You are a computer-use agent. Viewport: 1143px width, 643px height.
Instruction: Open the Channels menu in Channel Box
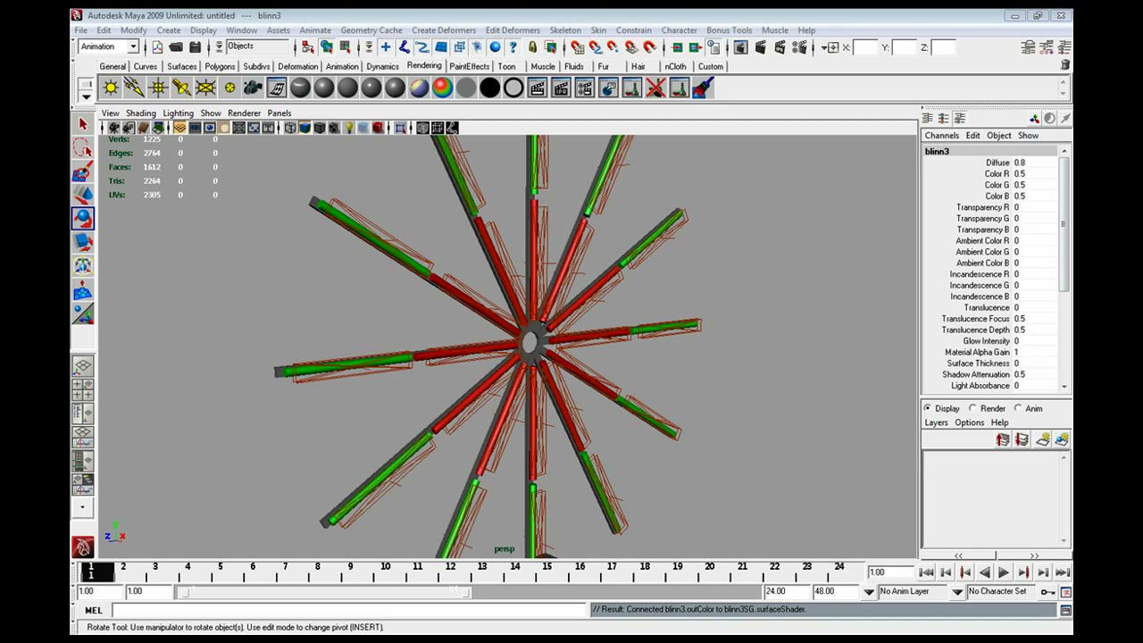pos(942,136)
